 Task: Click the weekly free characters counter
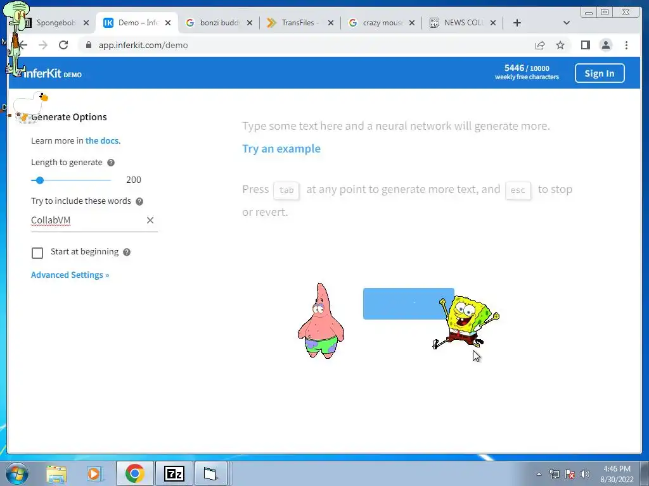527,72
